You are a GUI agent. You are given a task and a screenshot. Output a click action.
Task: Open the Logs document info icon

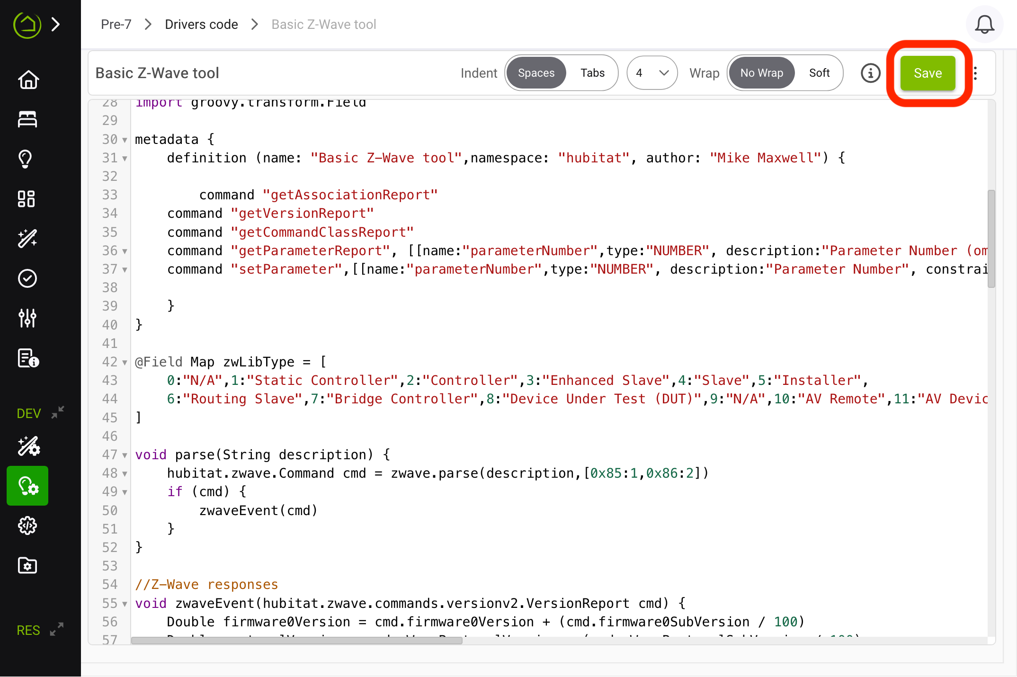28,358
